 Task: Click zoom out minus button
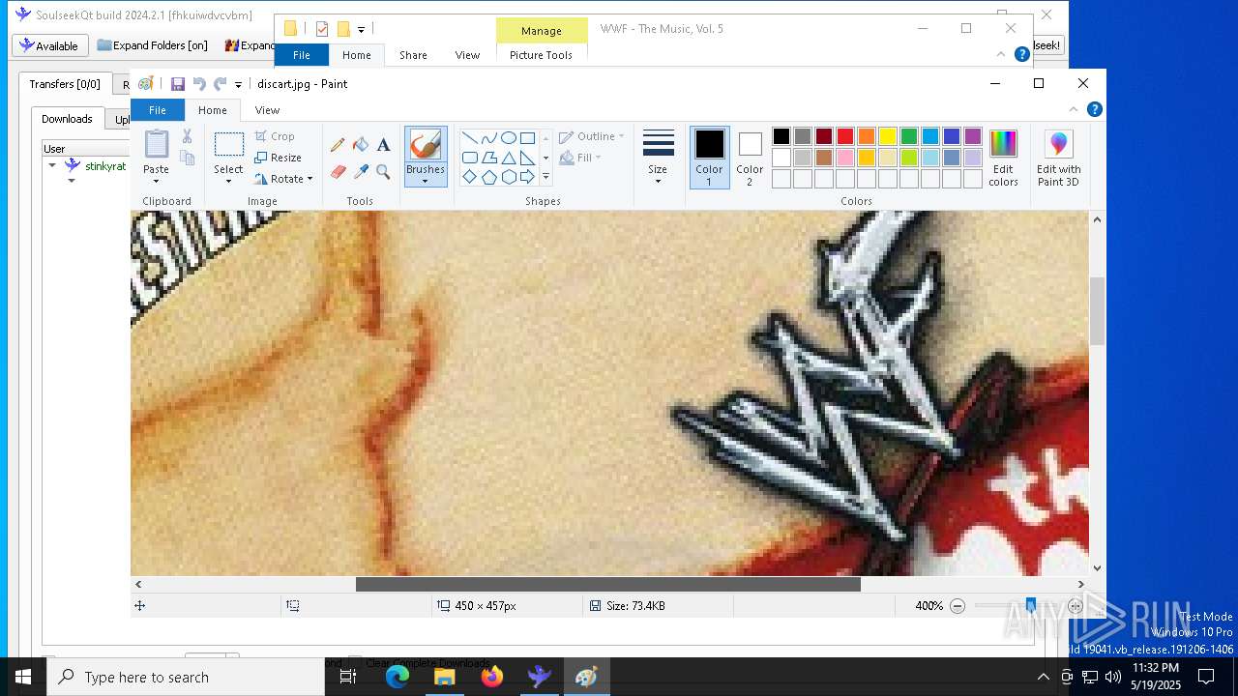(x=958, y=606)
